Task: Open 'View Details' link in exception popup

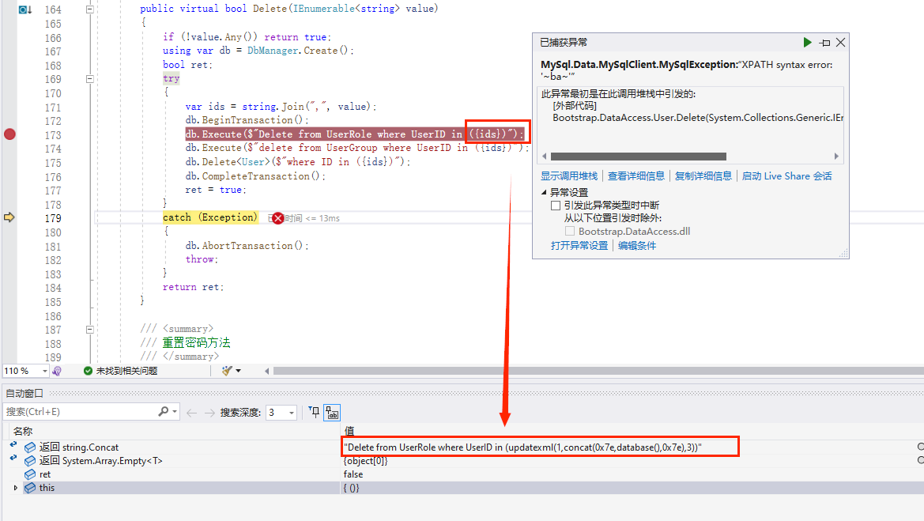Action: (x=635, y=176)
